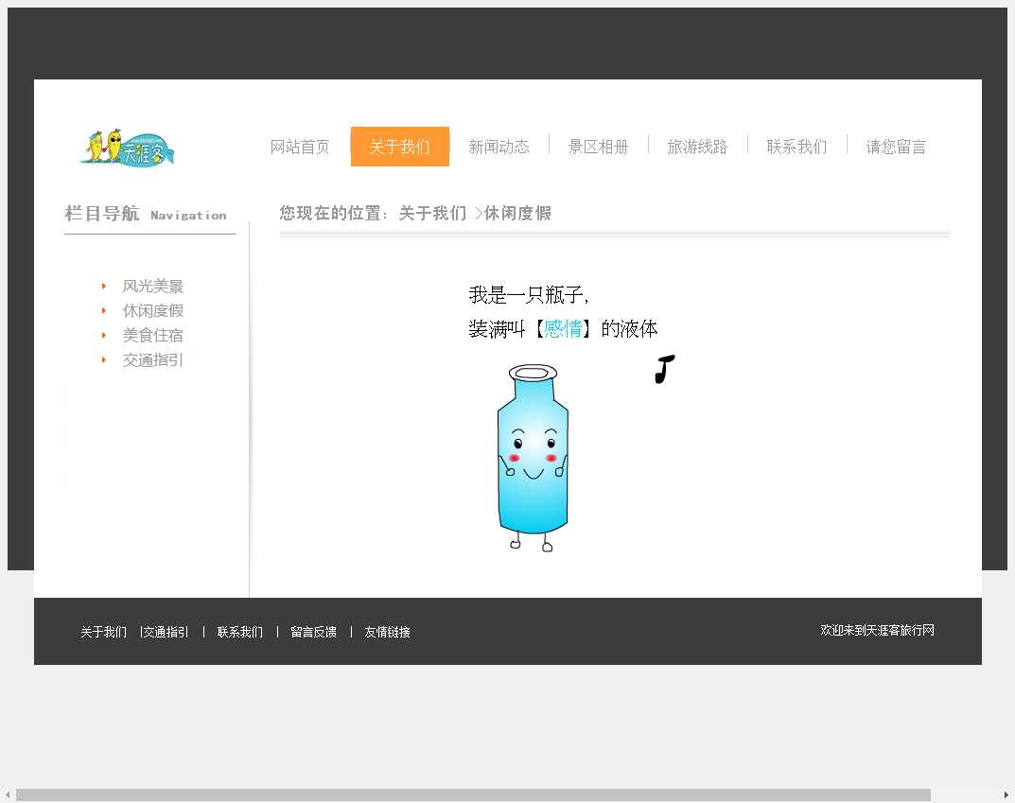Navigate to 旅游线路 page
1015x803 pixels.
697,147
